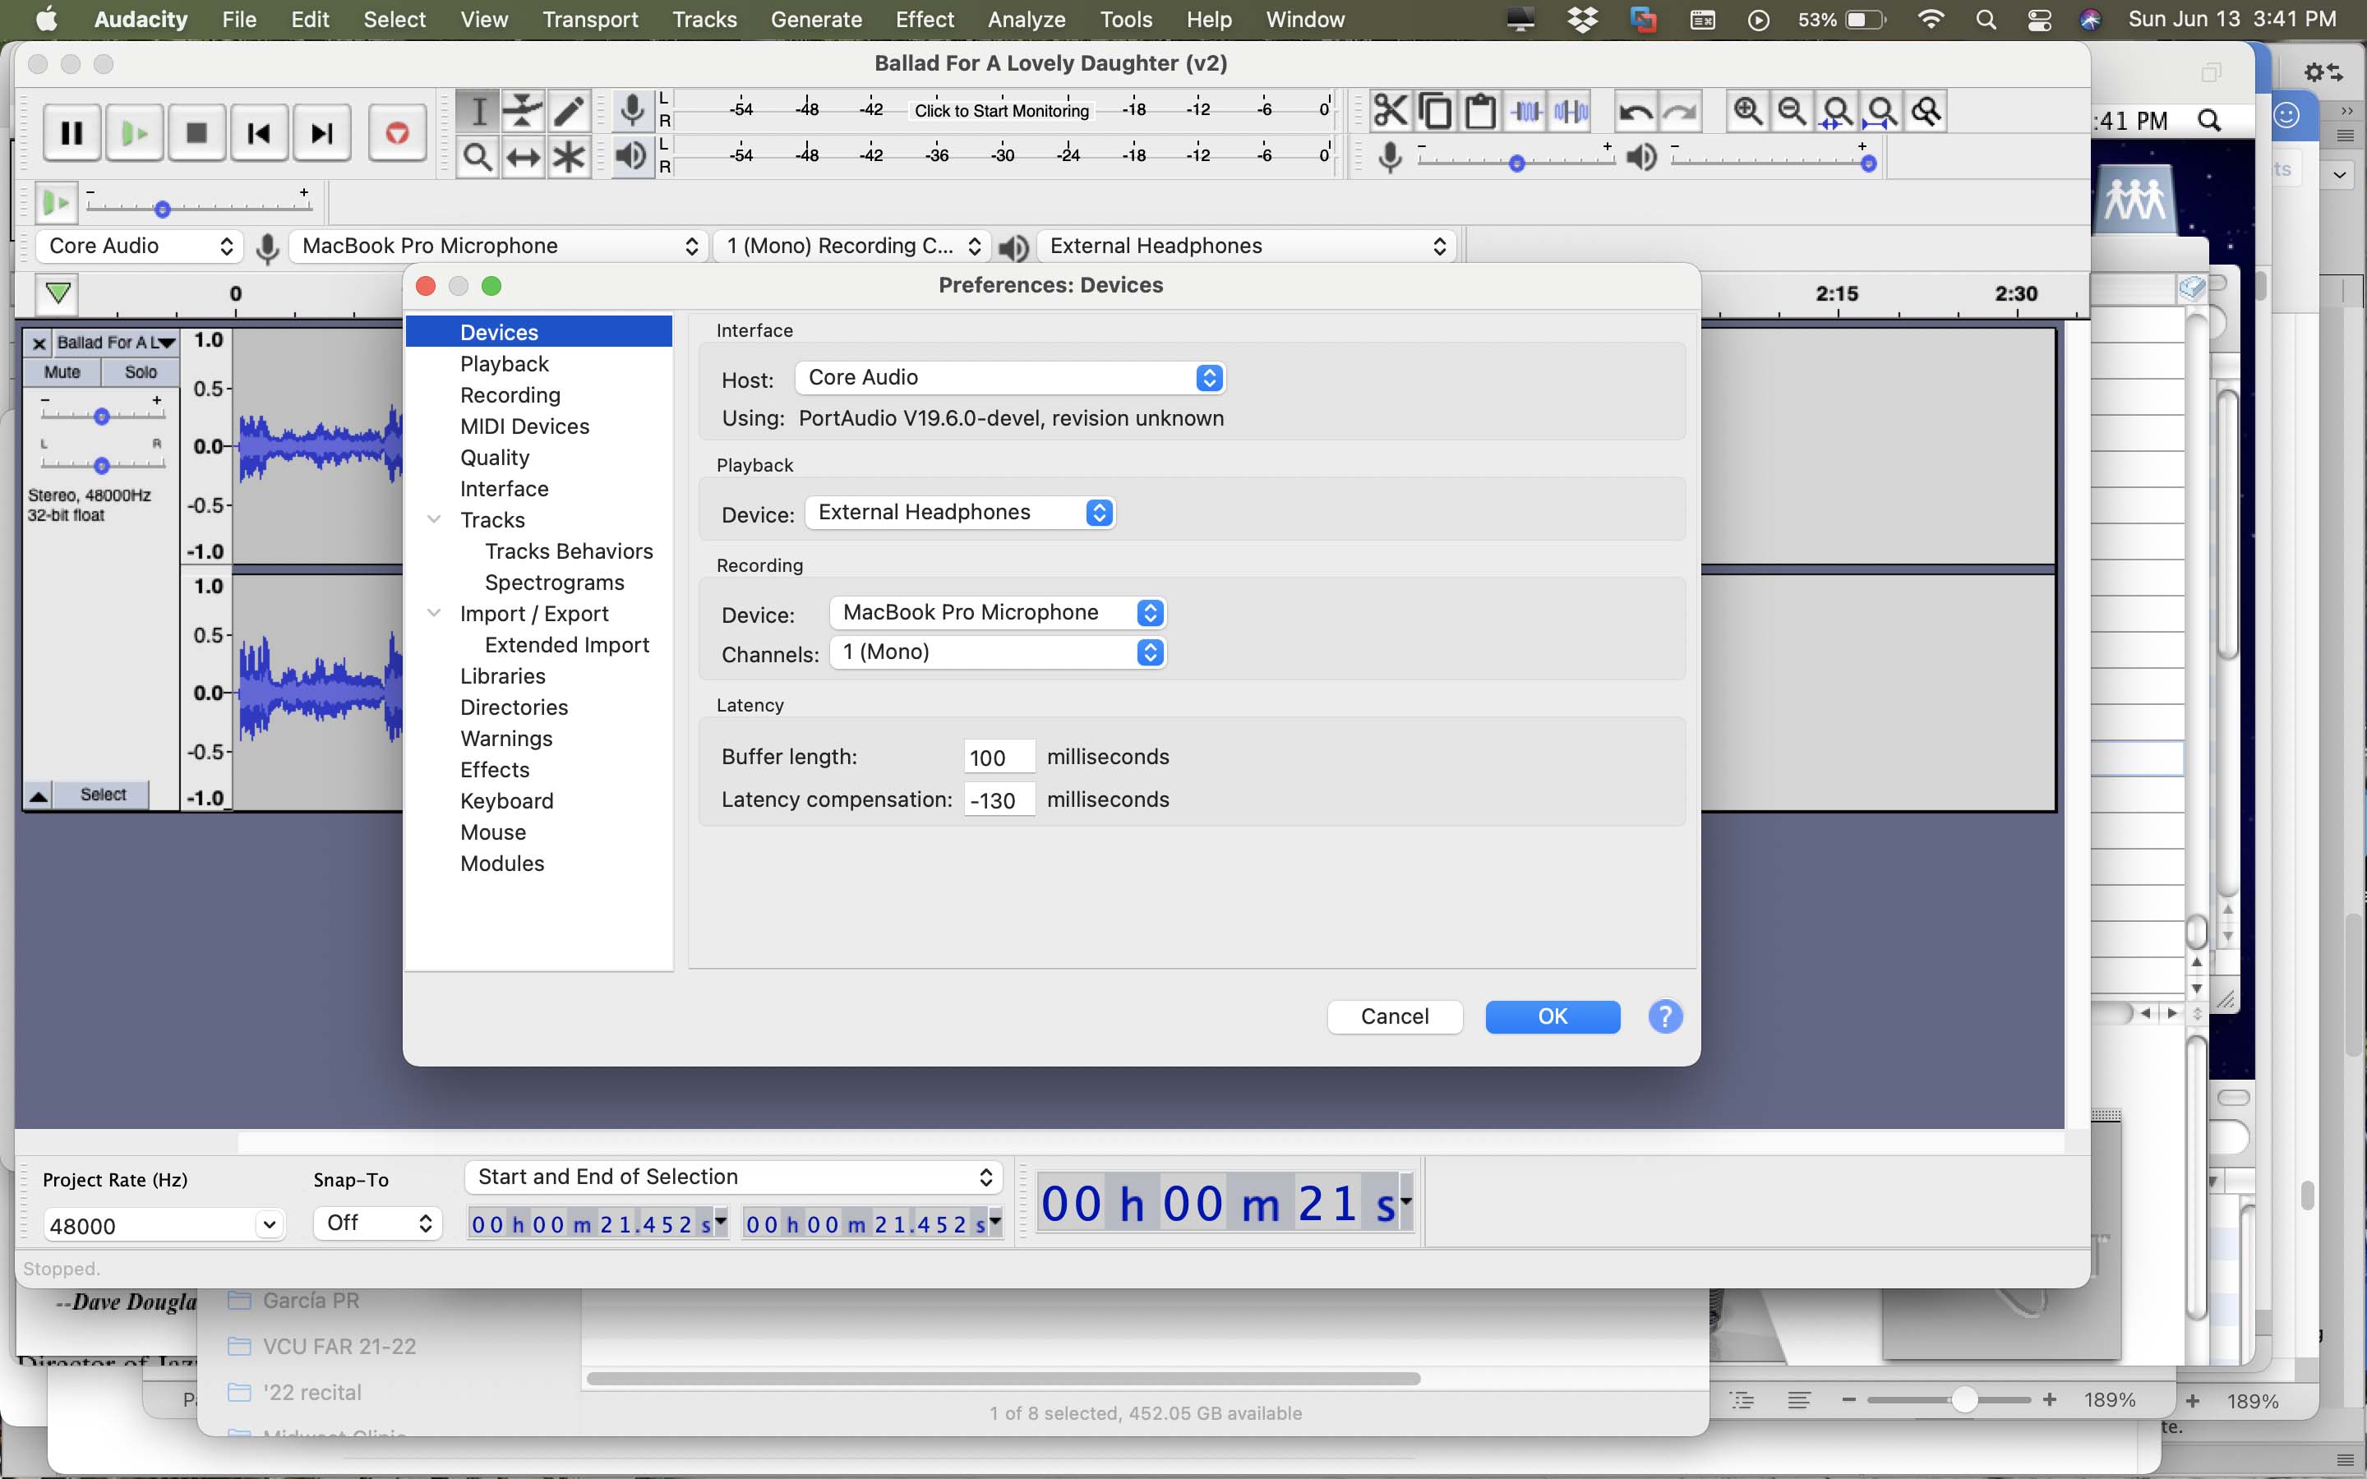Click the Buffer length input field
The height and width of the screenshot is (1479, 2367).
coord(998,755)
